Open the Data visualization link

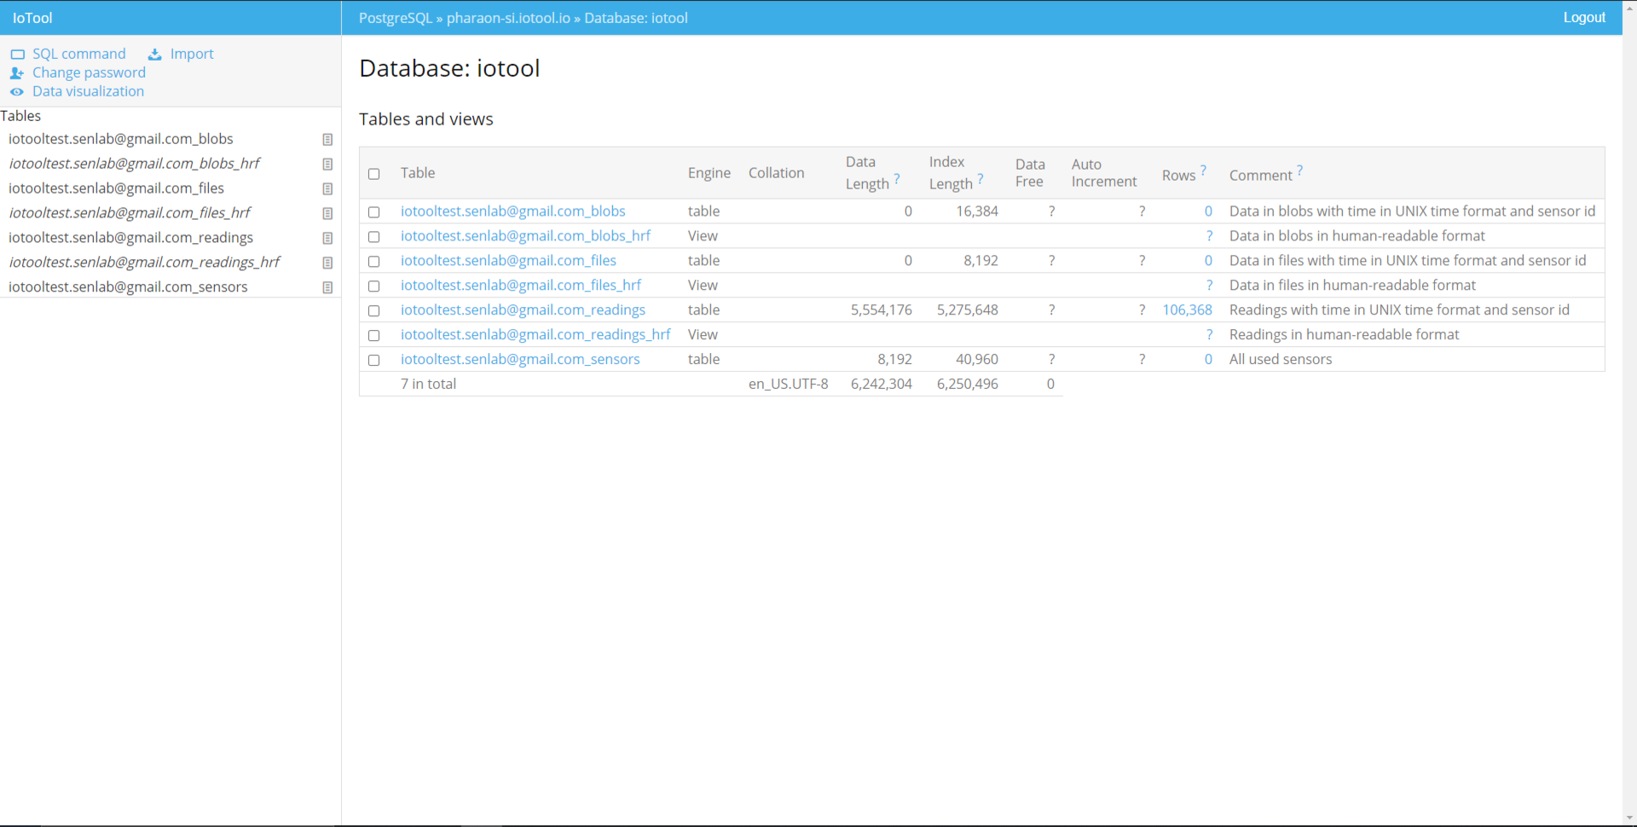tap(88, 91)
